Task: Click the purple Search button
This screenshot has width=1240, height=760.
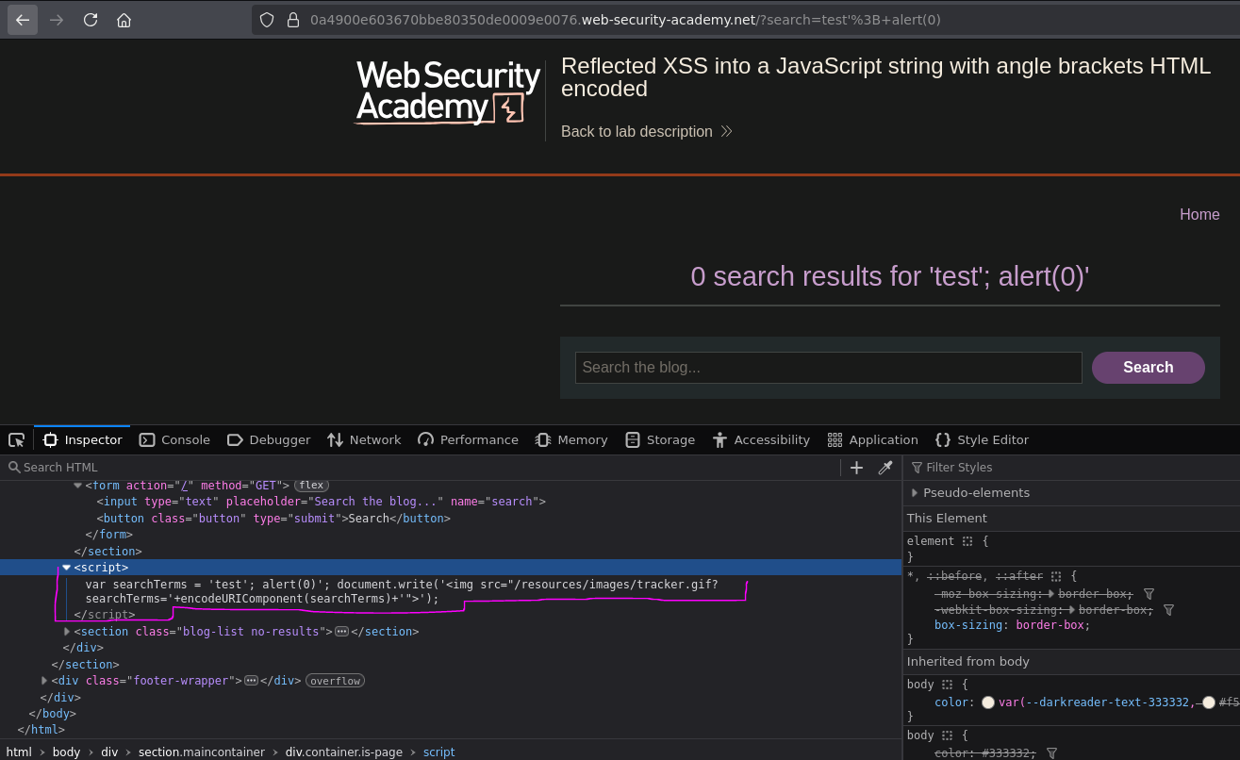Action: coord(1148,368)
